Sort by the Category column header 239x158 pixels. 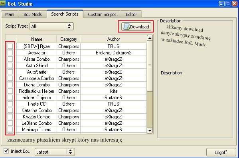[69, 39]
